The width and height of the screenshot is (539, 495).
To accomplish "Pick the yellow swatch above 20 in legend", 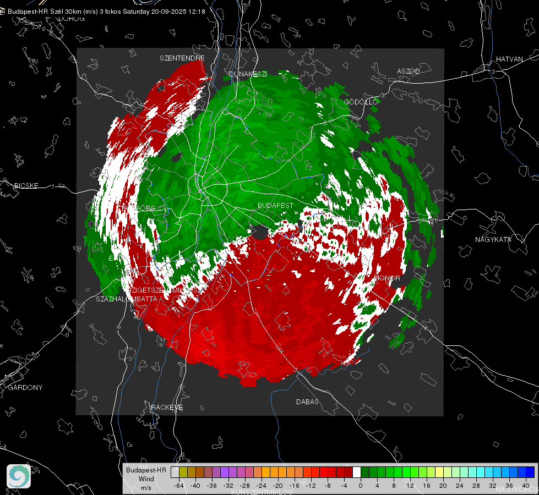I will pos(439,472).
